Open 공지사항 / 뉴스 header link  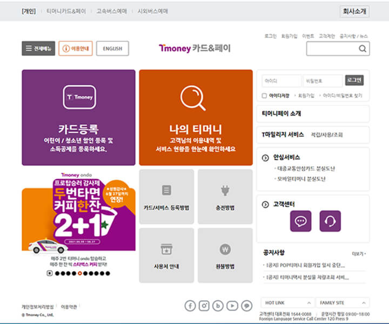pos(353,36)
